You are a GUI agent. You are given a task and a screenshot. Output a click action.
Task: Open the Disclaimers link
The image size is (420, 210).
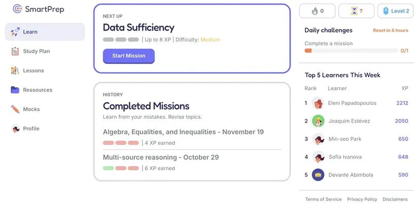(395, 199)
